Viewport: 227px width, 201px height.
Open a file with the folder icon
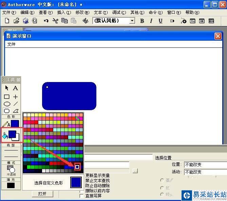click(16, 21)
